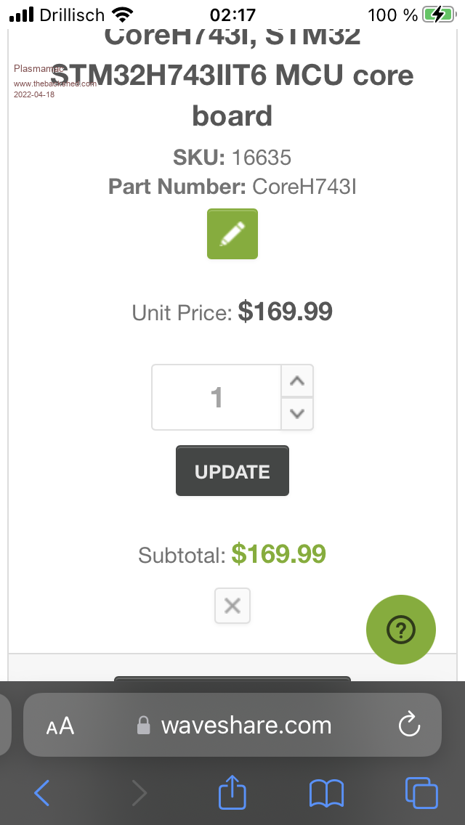Remove the item with the X button
Image resolution: width=465 pixels, height=825 pixels.
232,606
